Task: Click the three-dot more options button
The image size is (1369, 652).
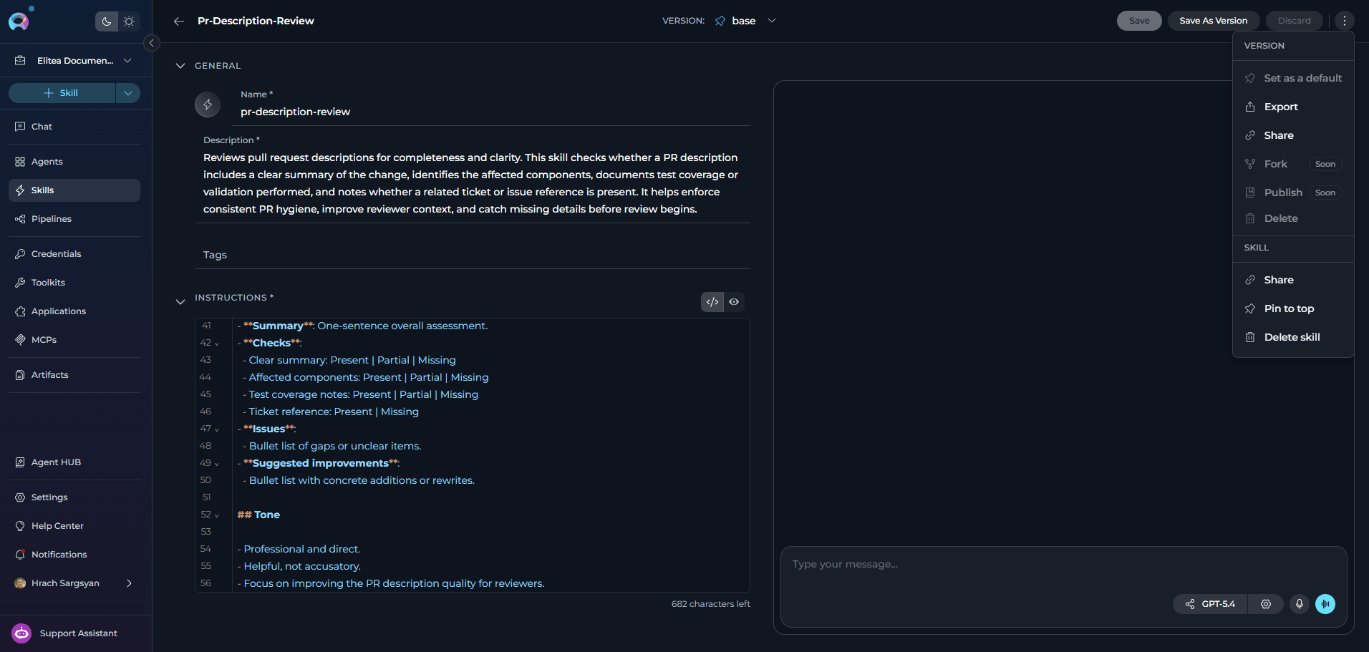Action: [x=1344, y=21]
